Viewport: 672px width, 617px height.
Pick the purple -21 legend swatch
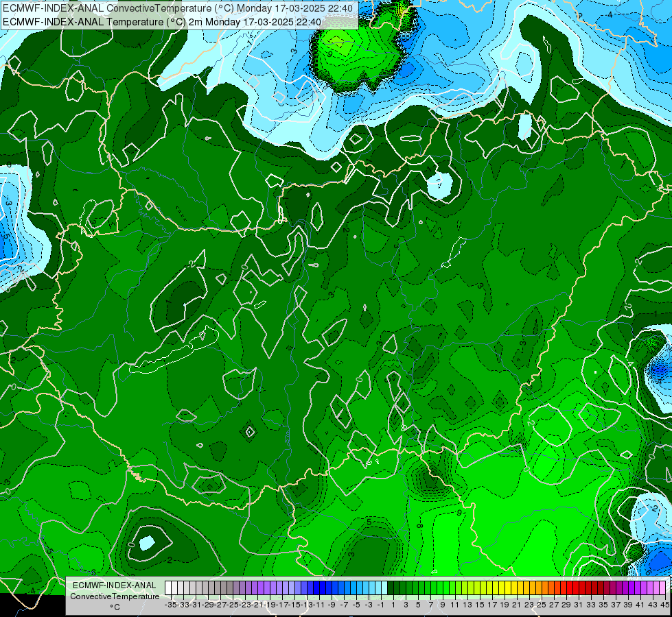click(255, 588)
